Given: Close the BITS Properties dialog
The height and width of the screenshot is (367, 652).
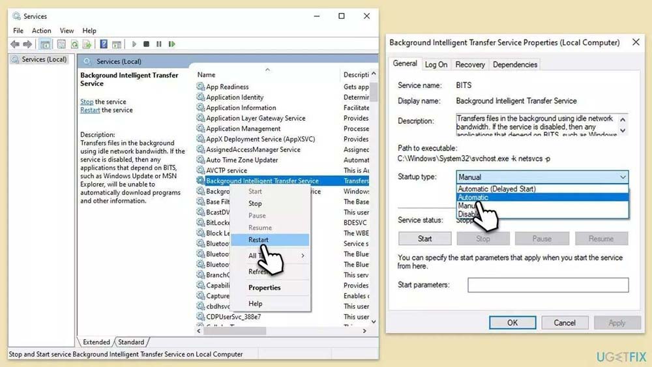Looking at the screenshot, I should coord(636,42).
